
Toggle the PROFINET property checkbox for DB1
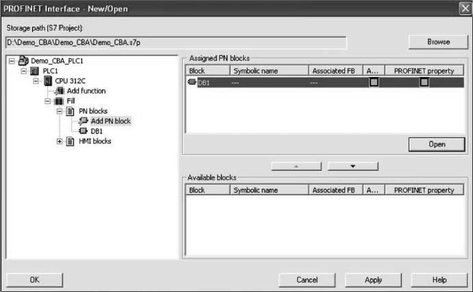click(x=424, y=82)
